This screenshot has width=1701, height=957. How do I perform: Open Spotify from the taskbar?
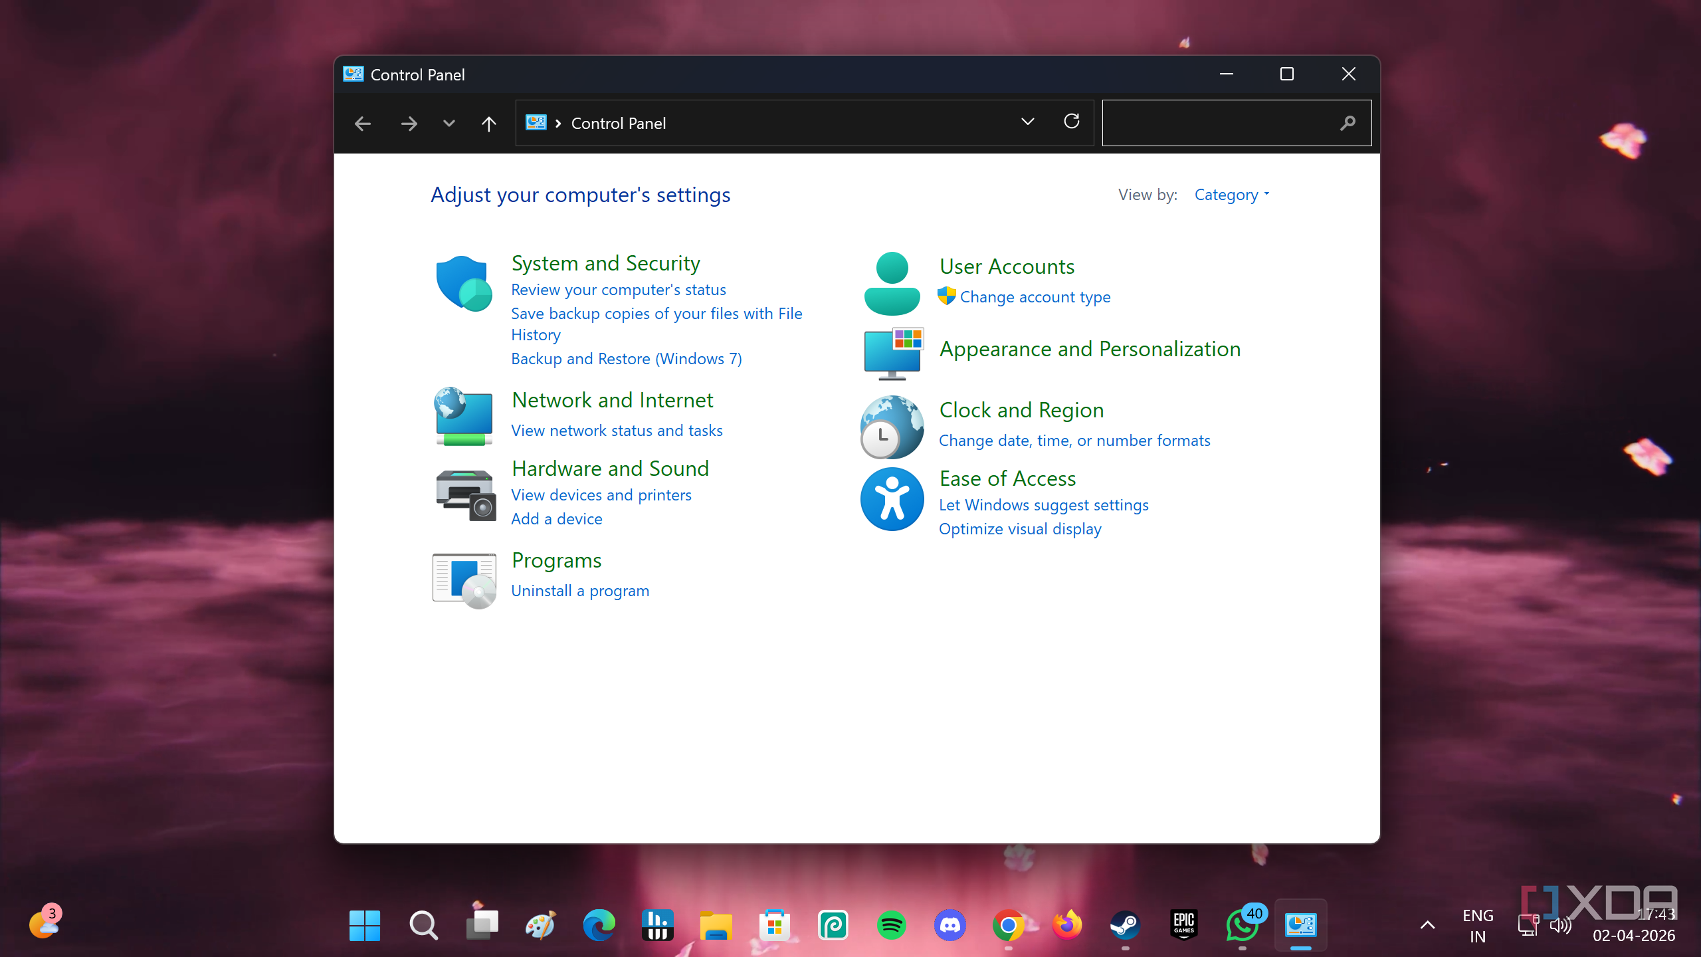coord(891,925)
